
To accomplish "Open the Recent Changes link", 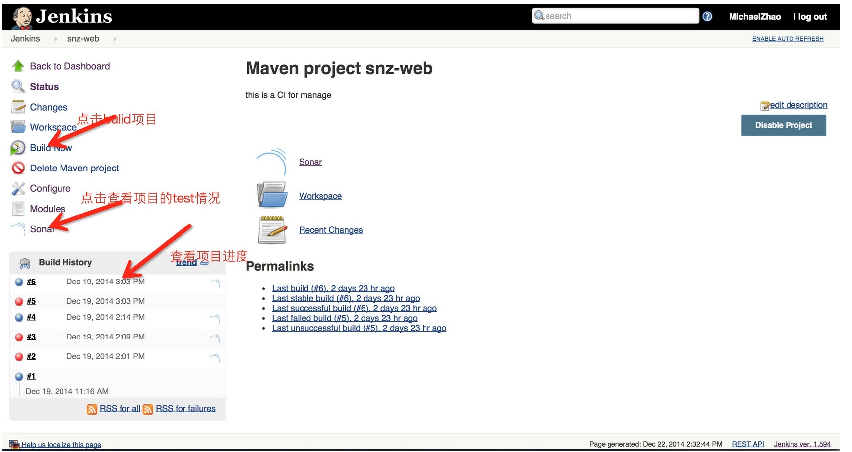I will click(331, 230).
